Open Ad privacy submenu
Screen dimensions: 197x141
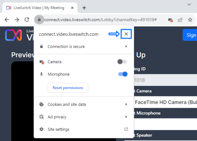click(x=84, y=117)
